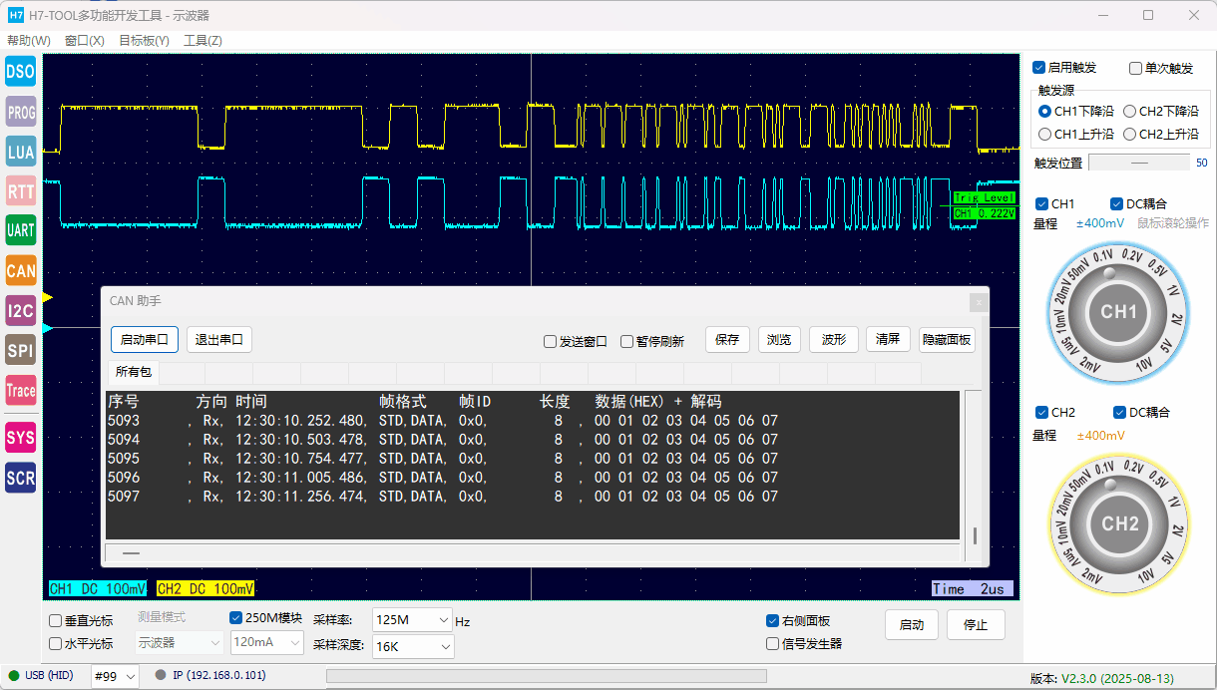Click the 触发位置 slider

[1138, 163]
